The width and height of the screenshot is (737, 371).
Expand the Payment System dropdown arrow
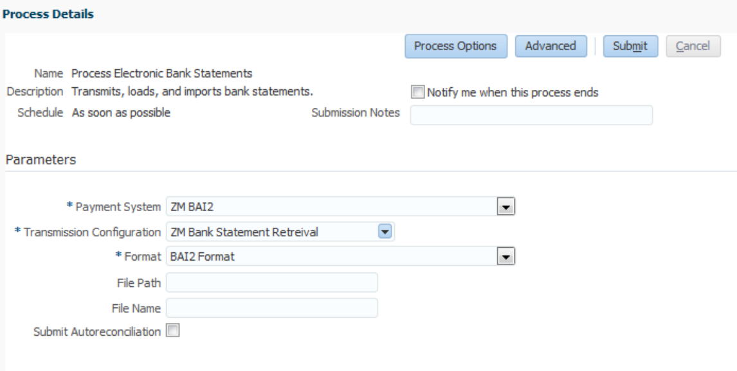pos(507,207)
